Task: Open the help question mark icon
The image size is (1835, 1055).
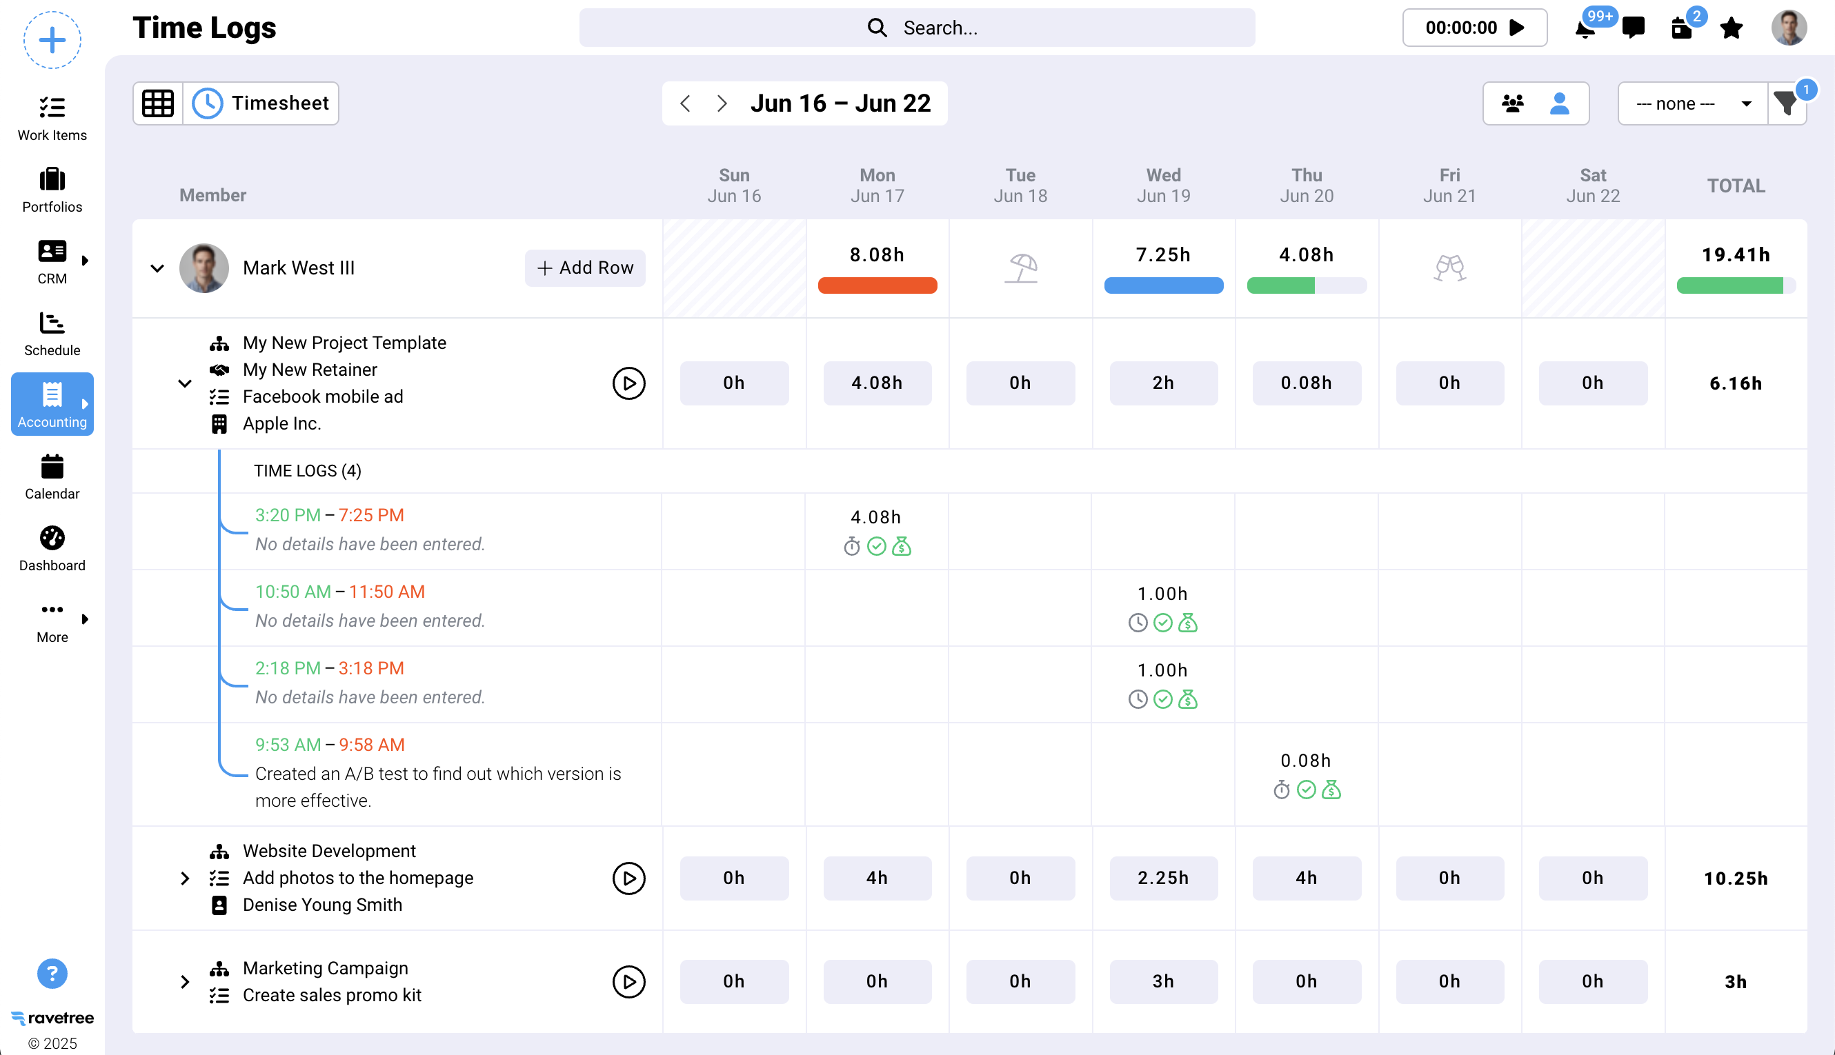Action: coord(52,974)
